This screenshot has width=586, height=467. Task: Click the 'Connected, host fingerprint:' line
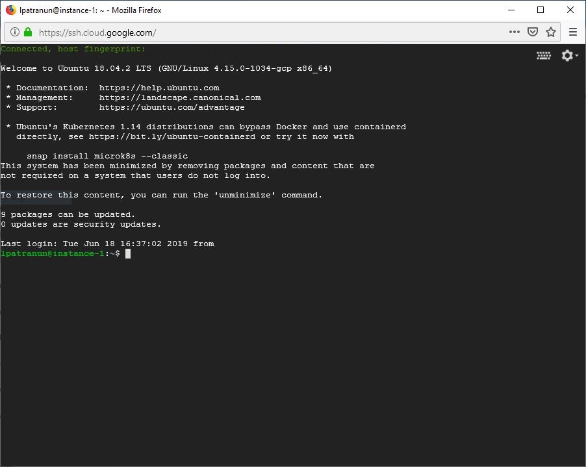point(73,49)
